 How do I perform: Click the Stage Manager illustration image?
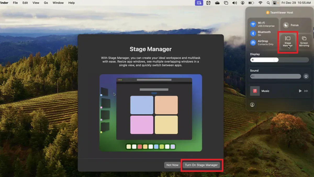tap(151, 113)
